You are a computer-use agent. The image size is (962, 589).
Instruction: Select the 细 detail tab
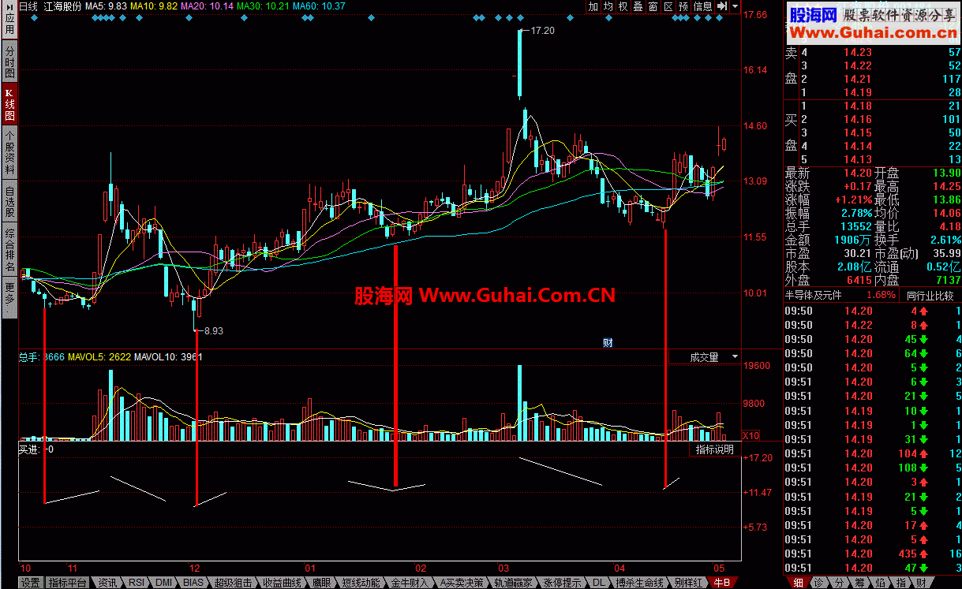[798, 583]
